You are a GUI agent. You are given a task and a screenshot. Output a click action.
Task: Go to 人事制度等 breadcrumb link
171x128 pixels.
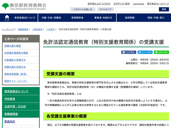click(x=37, y=29)
